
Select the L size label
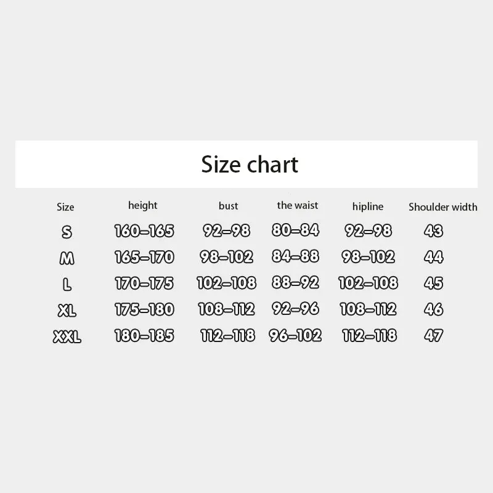click(67, 284)
